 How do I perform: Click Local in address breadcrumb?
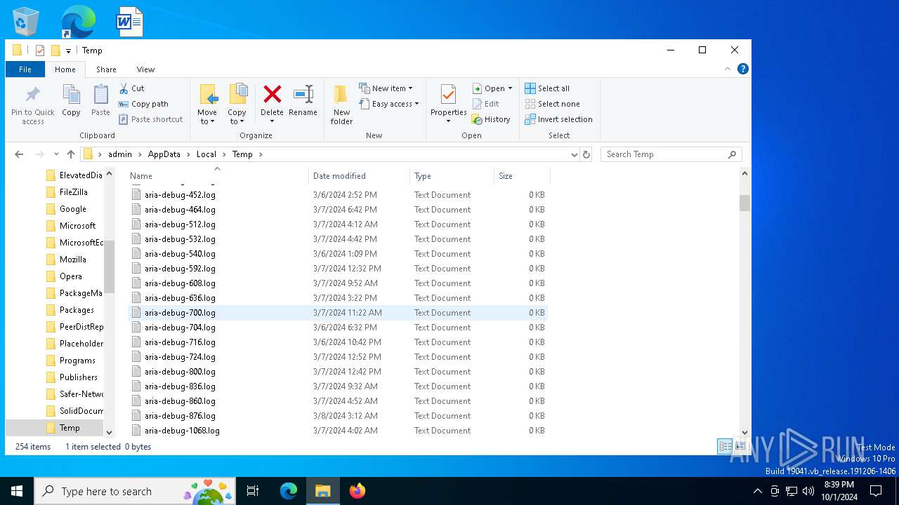206,154
